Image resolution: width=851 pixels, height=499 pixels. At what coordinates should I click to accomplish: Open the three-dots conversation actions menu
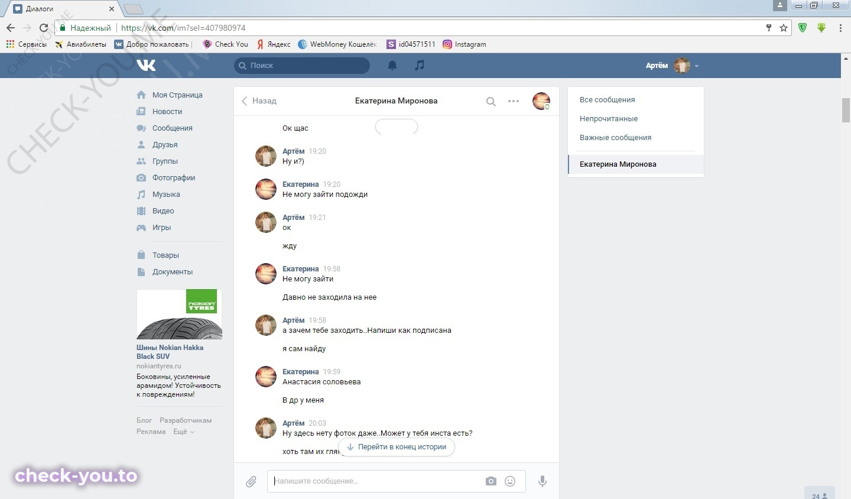[x=514, y=101]
